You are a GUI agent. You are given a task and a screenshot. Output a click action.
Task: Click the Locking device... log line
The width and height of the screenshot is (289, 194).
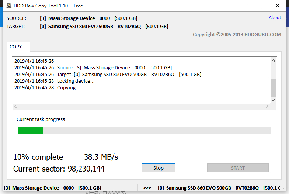point(76,81)
